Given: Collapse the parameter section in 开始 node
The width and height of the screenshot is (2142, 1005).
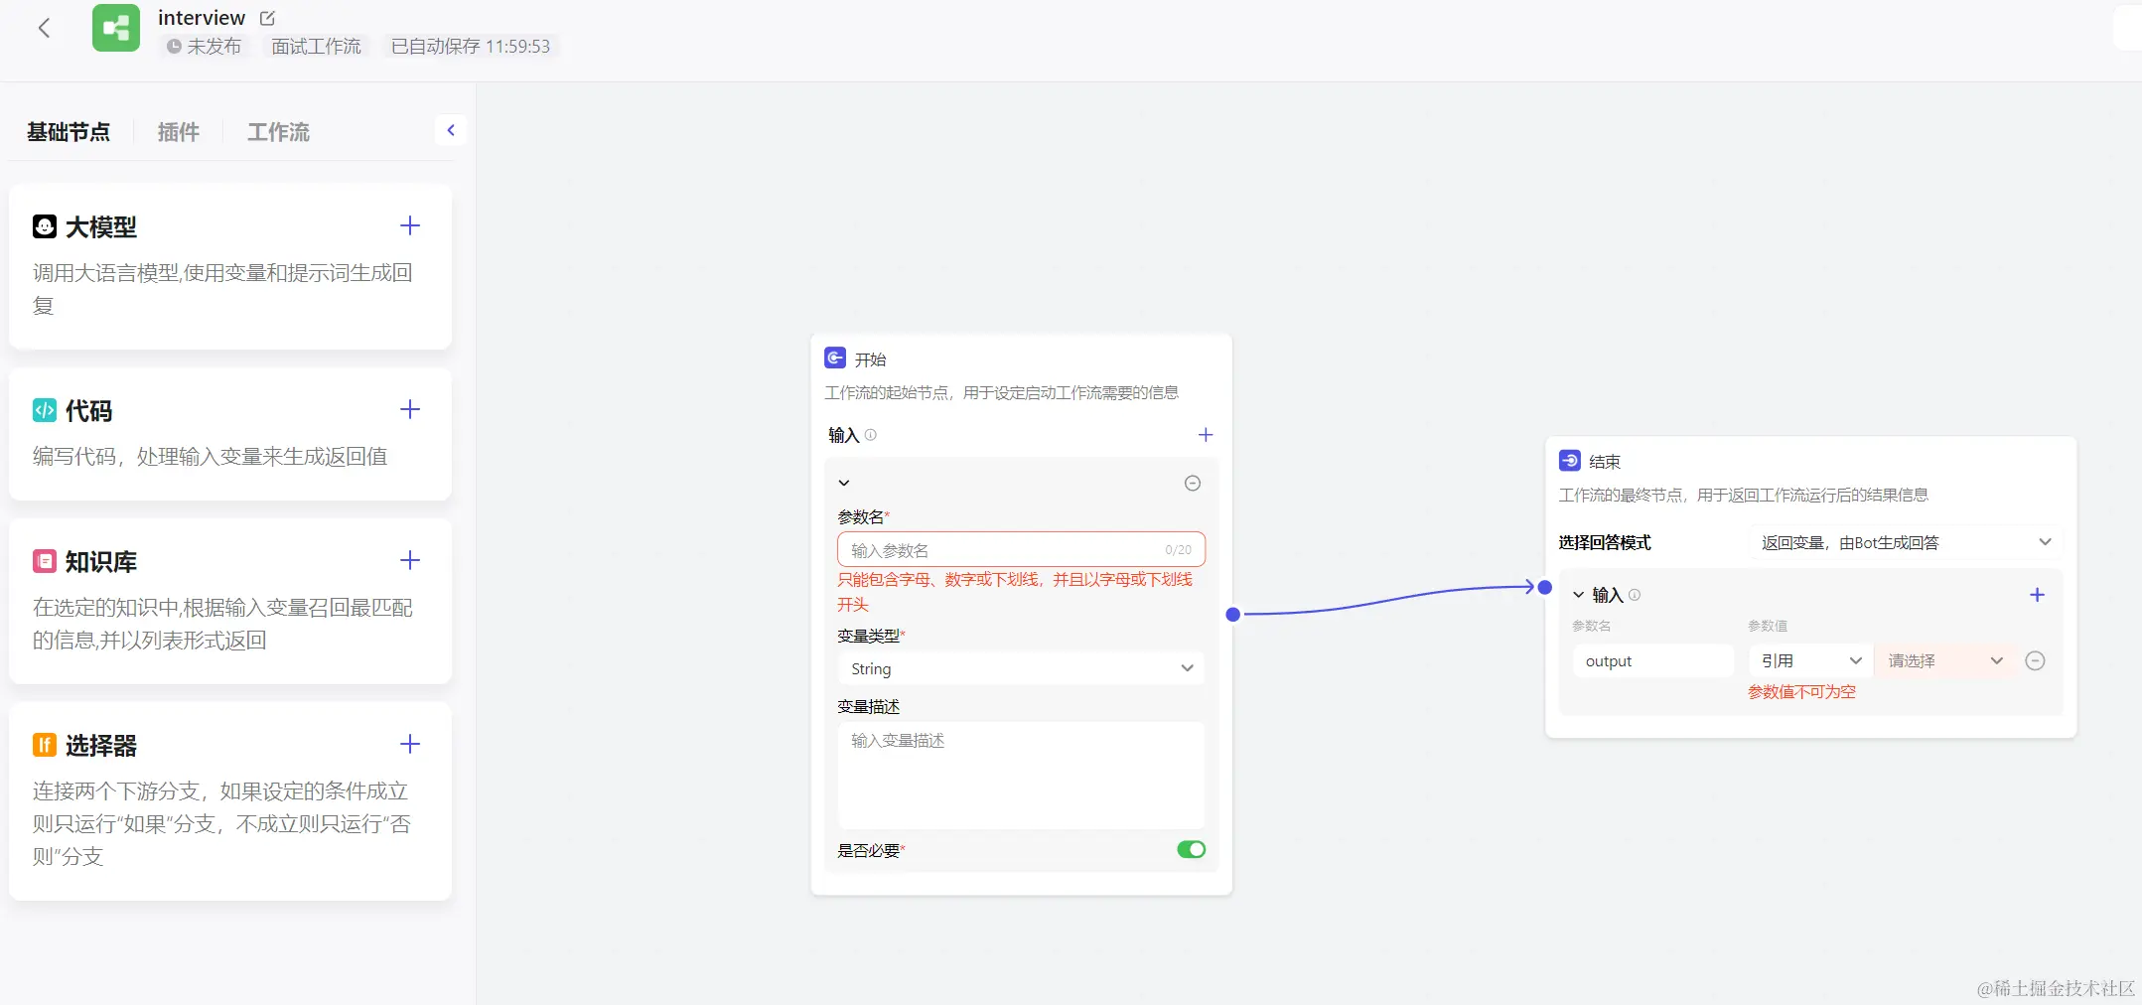Looking at the screenshot, I should (x=844, y=484).
